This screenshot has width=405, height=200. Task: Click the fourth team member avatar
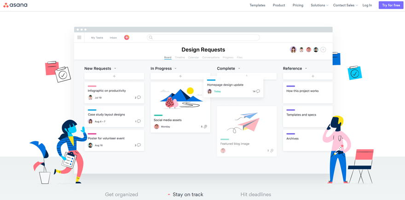(316, 50)
